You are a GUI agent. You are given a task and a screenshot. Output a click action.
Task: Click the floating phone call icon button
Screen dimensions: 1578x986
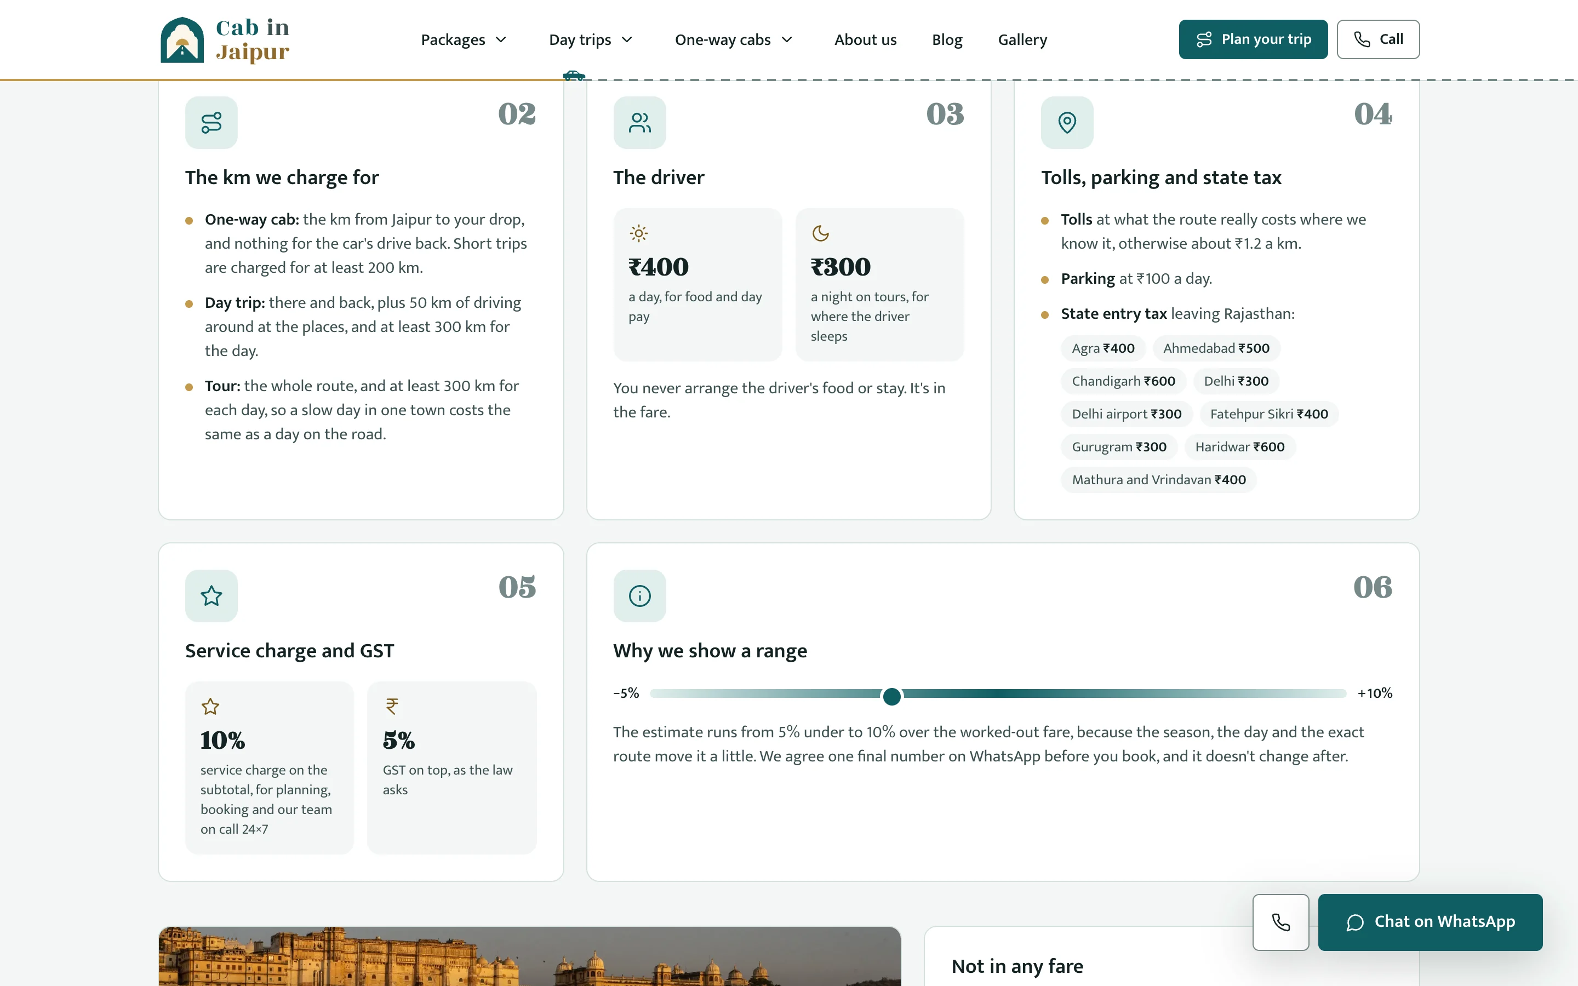click(x=1280, y=922)
